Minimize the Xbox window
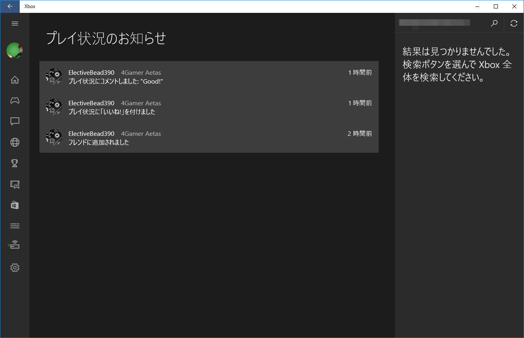 pyautogui.click(x=477, y=6)
